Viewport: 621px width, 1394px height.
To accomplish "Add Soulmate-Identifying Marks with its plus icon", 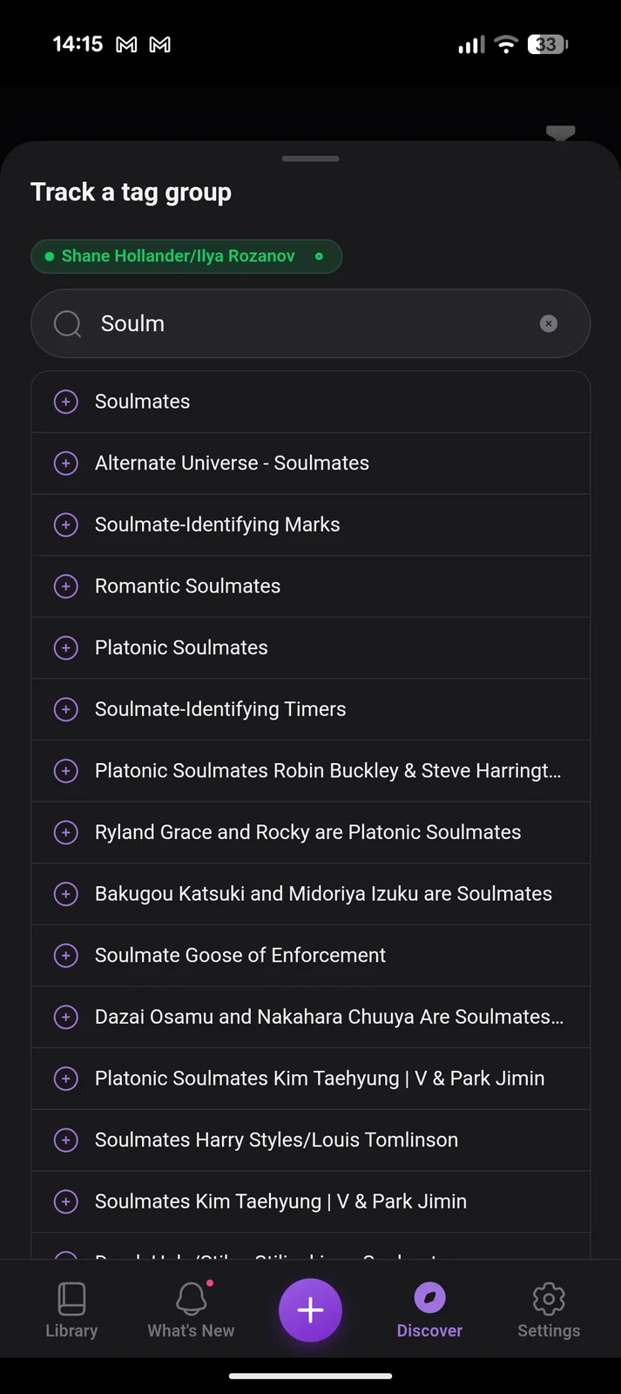I will (66, 524).
